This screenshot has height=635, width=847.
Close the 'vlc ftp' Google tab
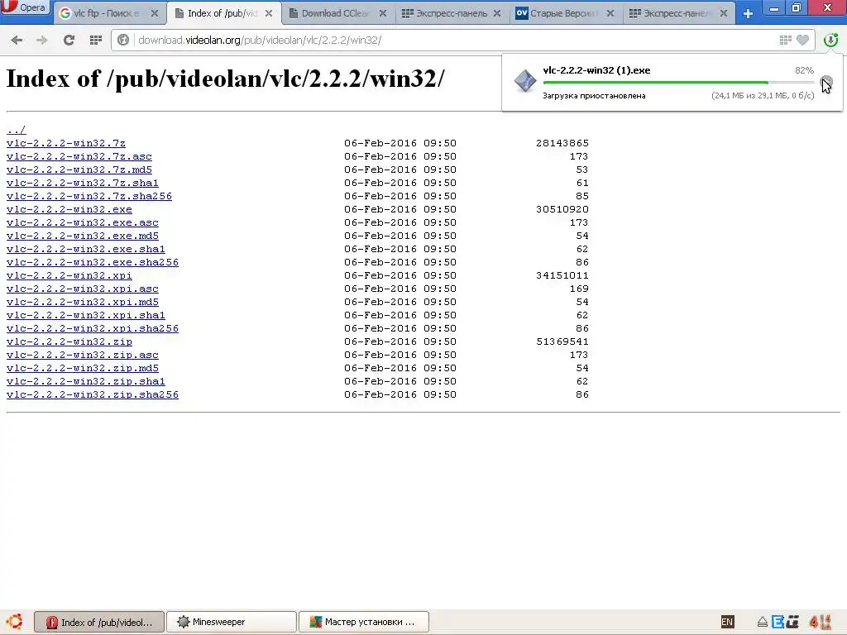coord(155,13)
